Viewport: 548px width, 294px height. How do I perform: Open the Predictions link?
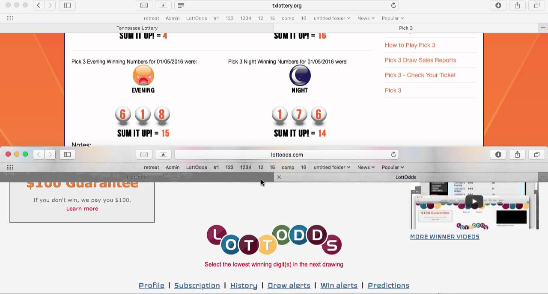[x=388, y=285]
